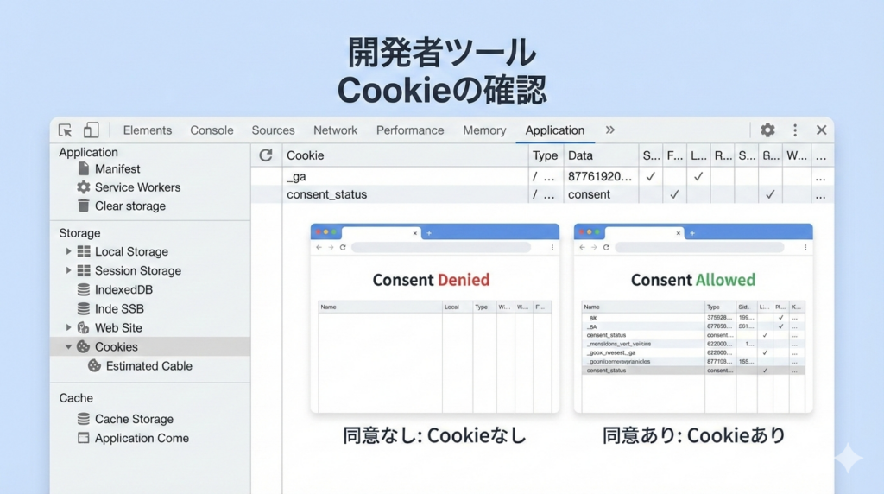884x494 pixels.
Task: Click the Cache section heading
Action: point(76,398)
